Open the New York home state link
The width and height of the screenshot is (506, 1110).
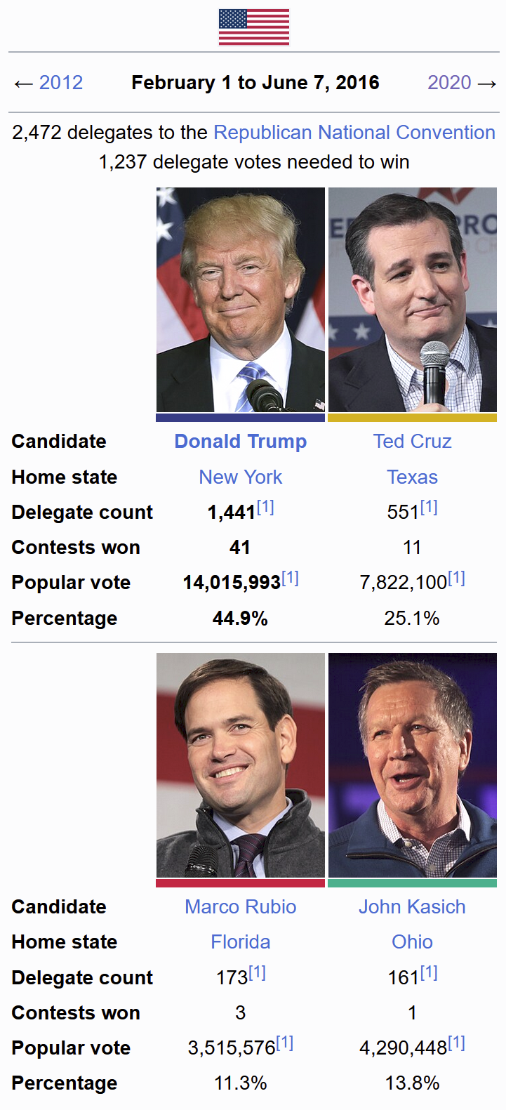point(241,477)
